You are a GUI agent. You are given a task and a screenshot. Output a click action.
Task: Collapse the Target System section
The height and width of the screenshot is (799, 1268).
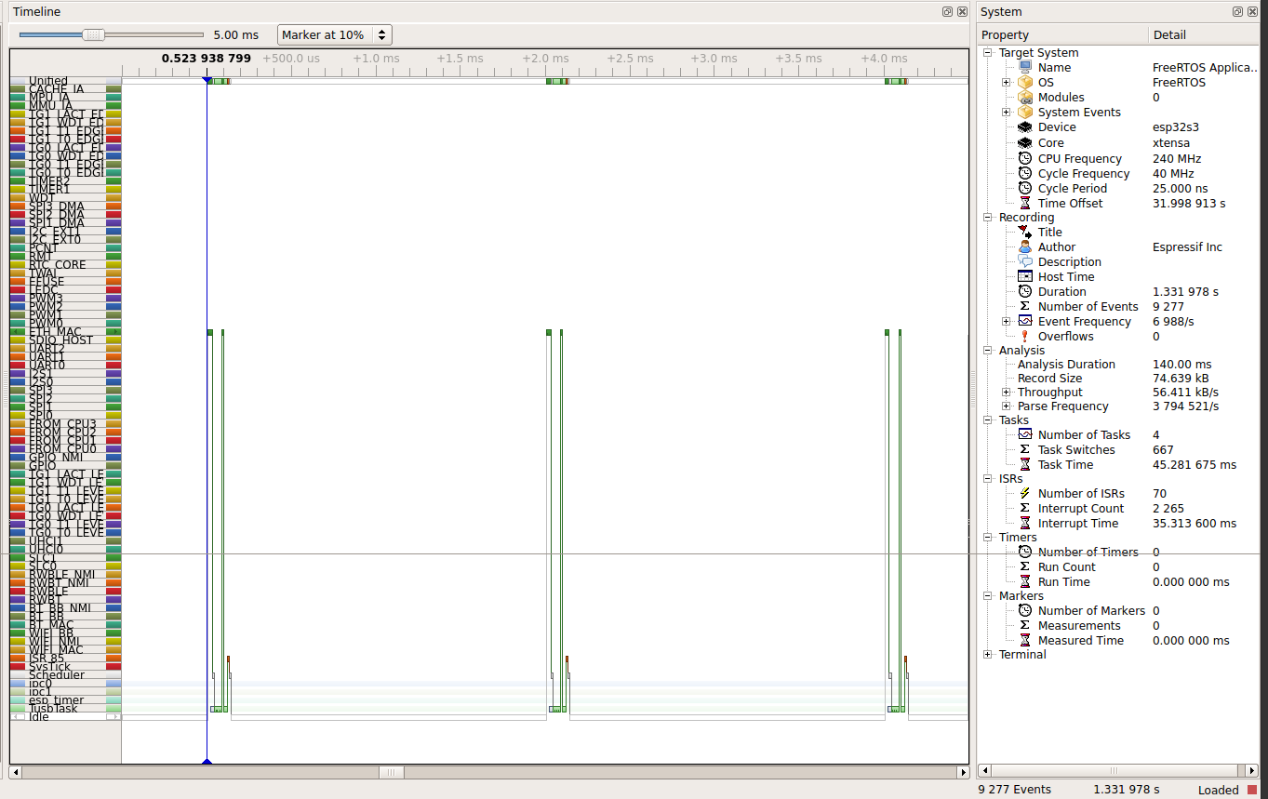coord(987,52)
